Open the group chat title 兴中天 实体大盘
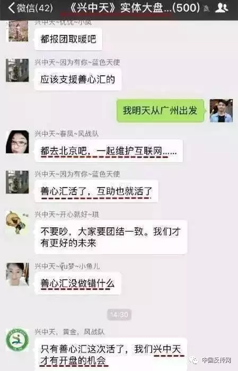Image resolution: width=238 pixels, height=371 pixels. [x=135, y=8]
